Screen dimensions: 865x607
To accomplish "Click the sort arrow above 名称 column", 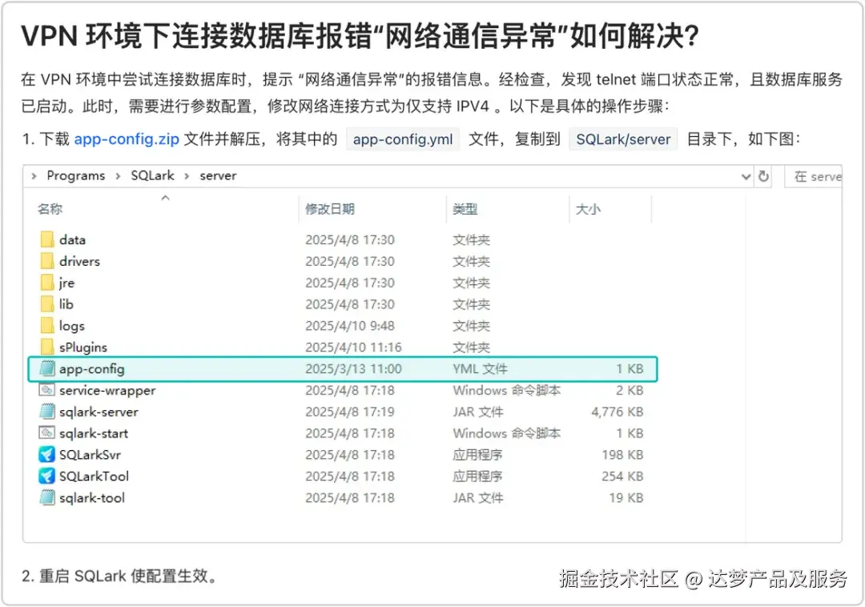I will pyautogui.click(x=166, y=197).
